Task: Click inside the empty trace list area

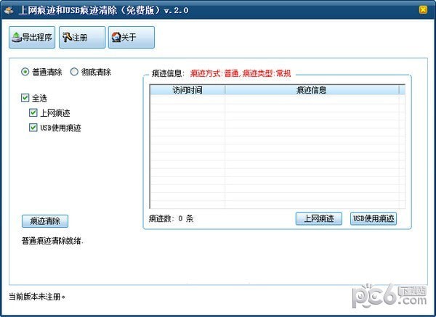Action: [276, 152]
